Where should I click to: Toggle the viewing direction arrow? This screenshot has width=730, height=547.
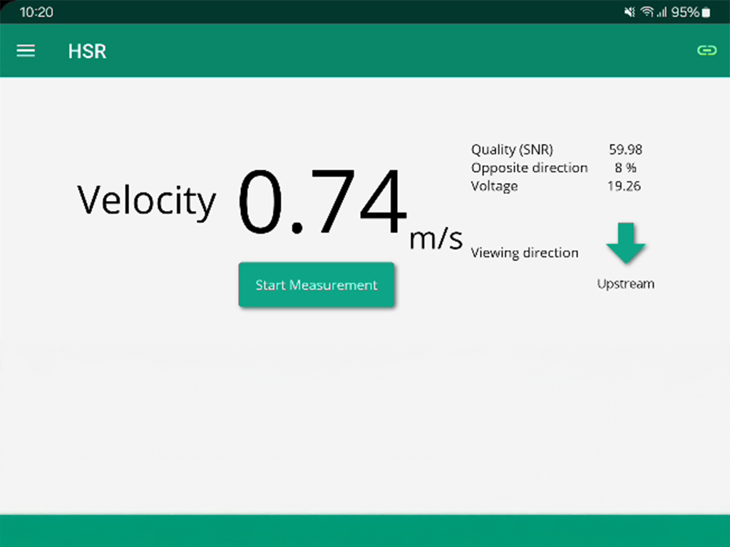[626, 244]
